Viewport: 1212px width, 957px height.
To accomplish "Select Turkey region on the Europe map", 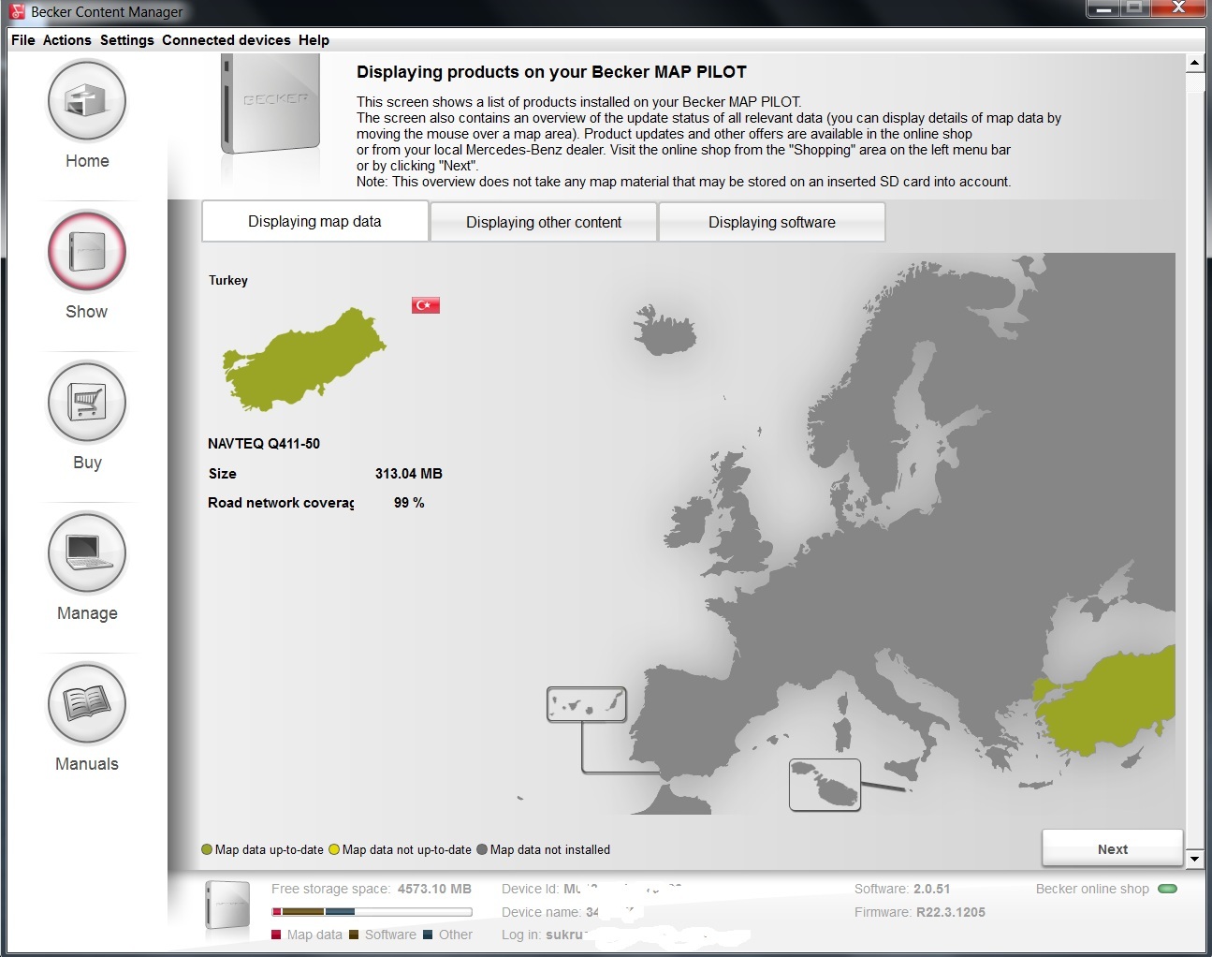I will [1109, 700].
